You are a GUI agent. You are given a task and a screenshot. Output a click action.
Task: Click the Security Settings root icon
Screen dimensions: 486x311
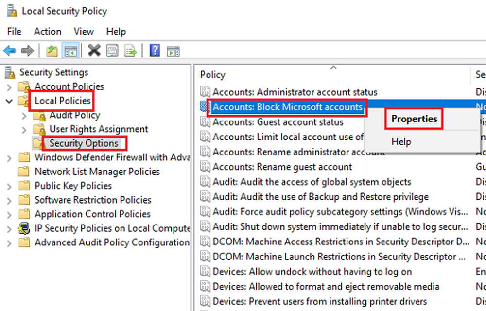[x=10, y=72]
